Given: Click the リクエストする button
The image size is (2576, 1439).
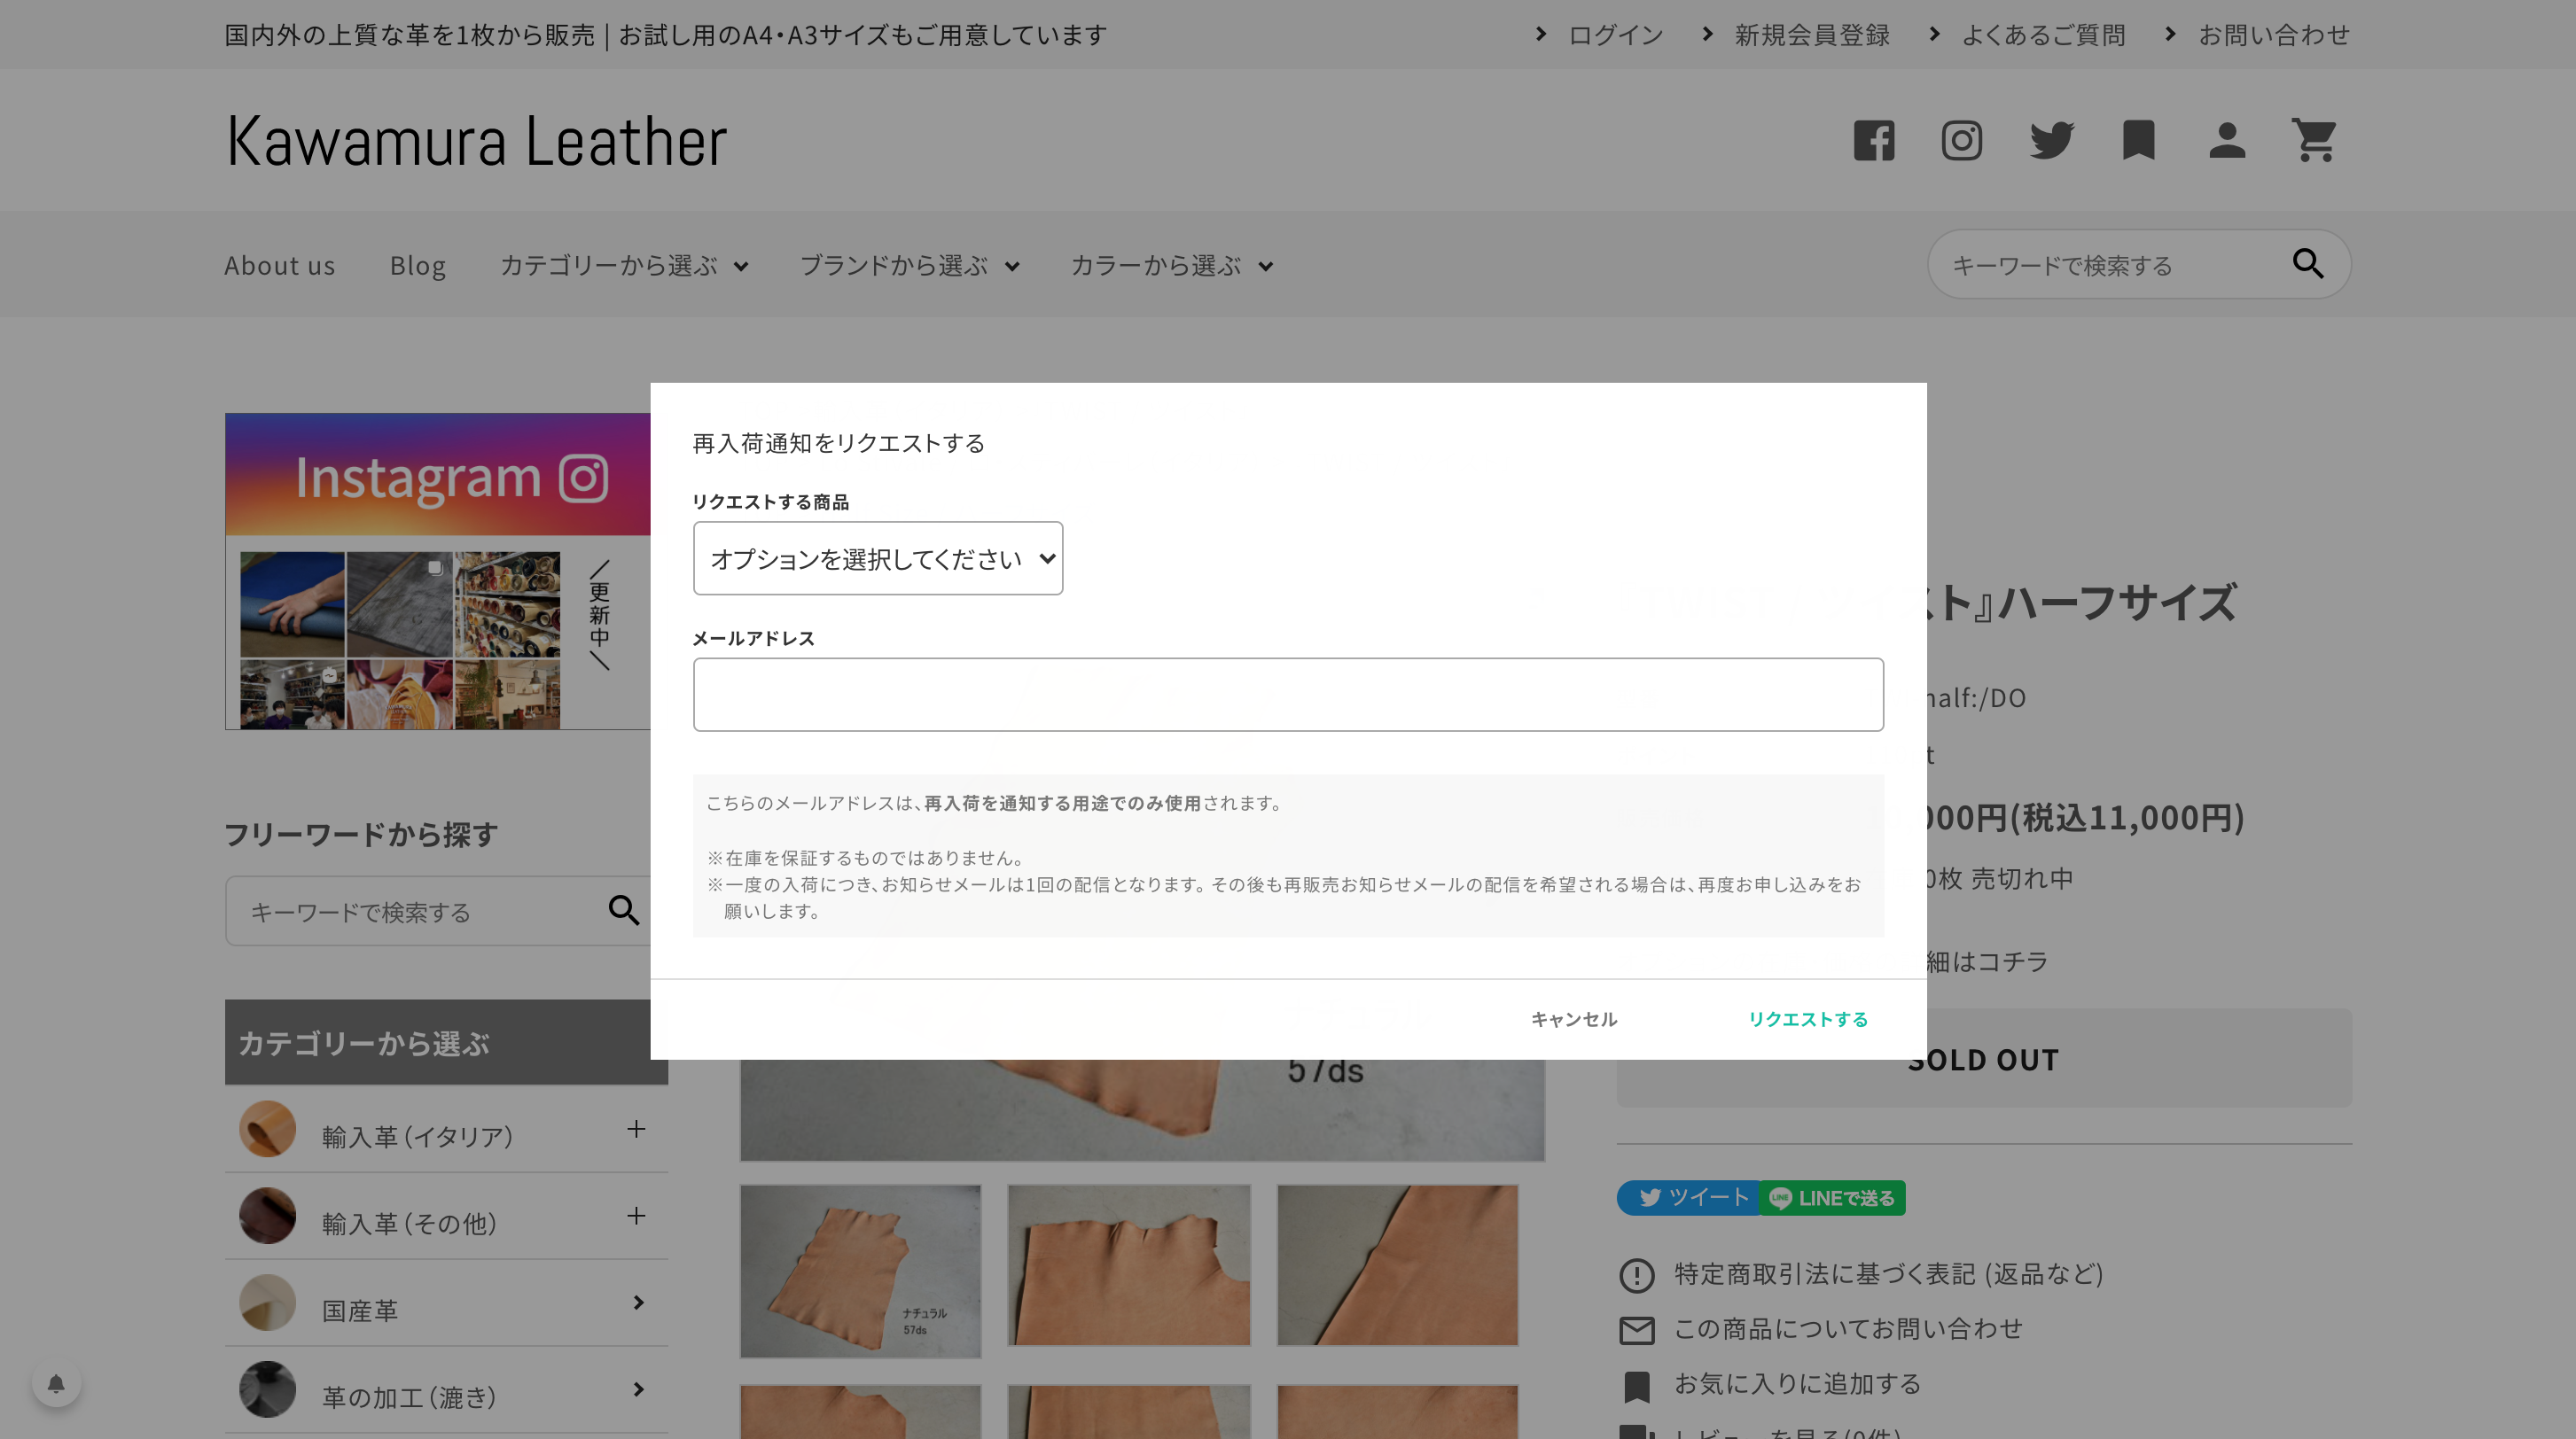Looking at the screenshot, I should pyautogui.click(x=1807, y=1018).
